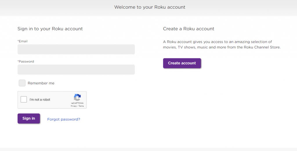Enable the Remember me checkbox
297x151 pixels.
point(22,83)
